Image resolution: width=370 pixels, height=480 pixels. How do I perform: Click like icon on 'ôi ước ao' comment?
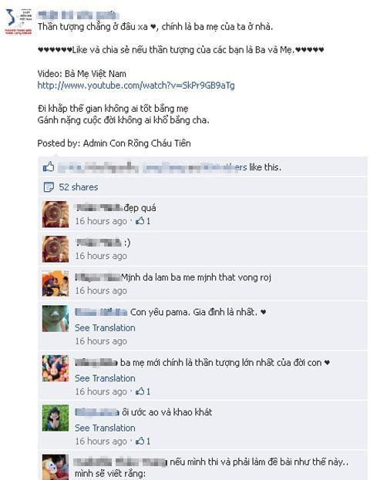pos(143,441)
